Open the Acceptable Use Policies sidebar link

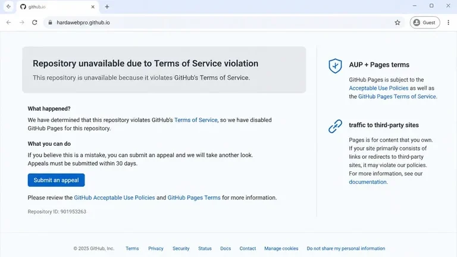coord(378,88)
